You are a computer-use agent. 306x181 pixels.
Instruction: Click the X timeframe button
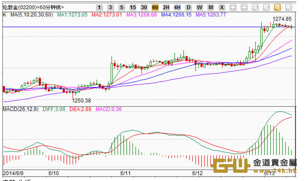coord(222,7)
